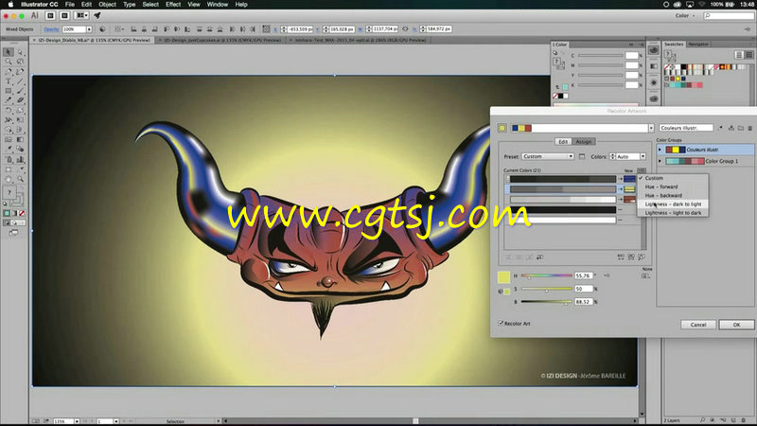Open the active colors harmony dropdown arrow
The image size is (757, 426).
[x=651, y=128]
